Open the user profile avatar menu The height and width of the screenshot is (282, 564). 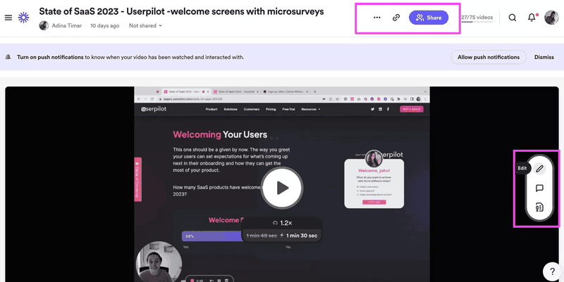(x=551, y=18)
